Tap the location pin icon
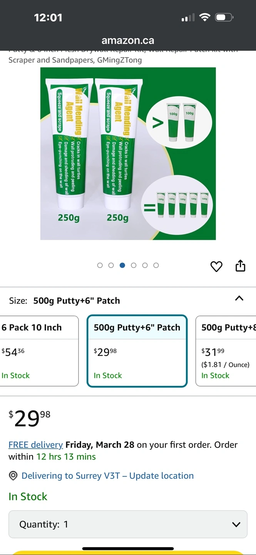Screen dimensions: 256x555 pos(13,476)
